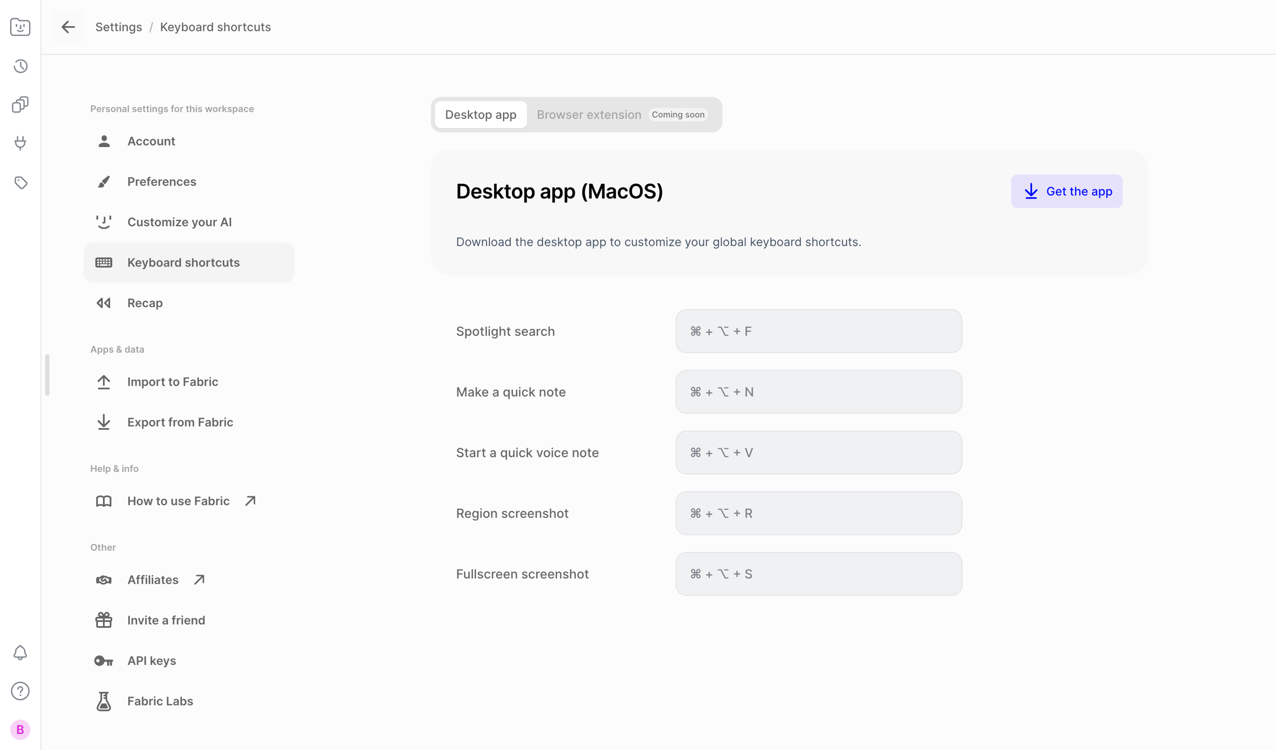1276x750 pixels.
Task: Open Preferences settings
Action: (x=189, y=182)
